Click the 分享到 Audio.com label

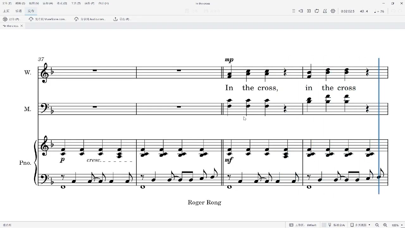pos(93,19)
